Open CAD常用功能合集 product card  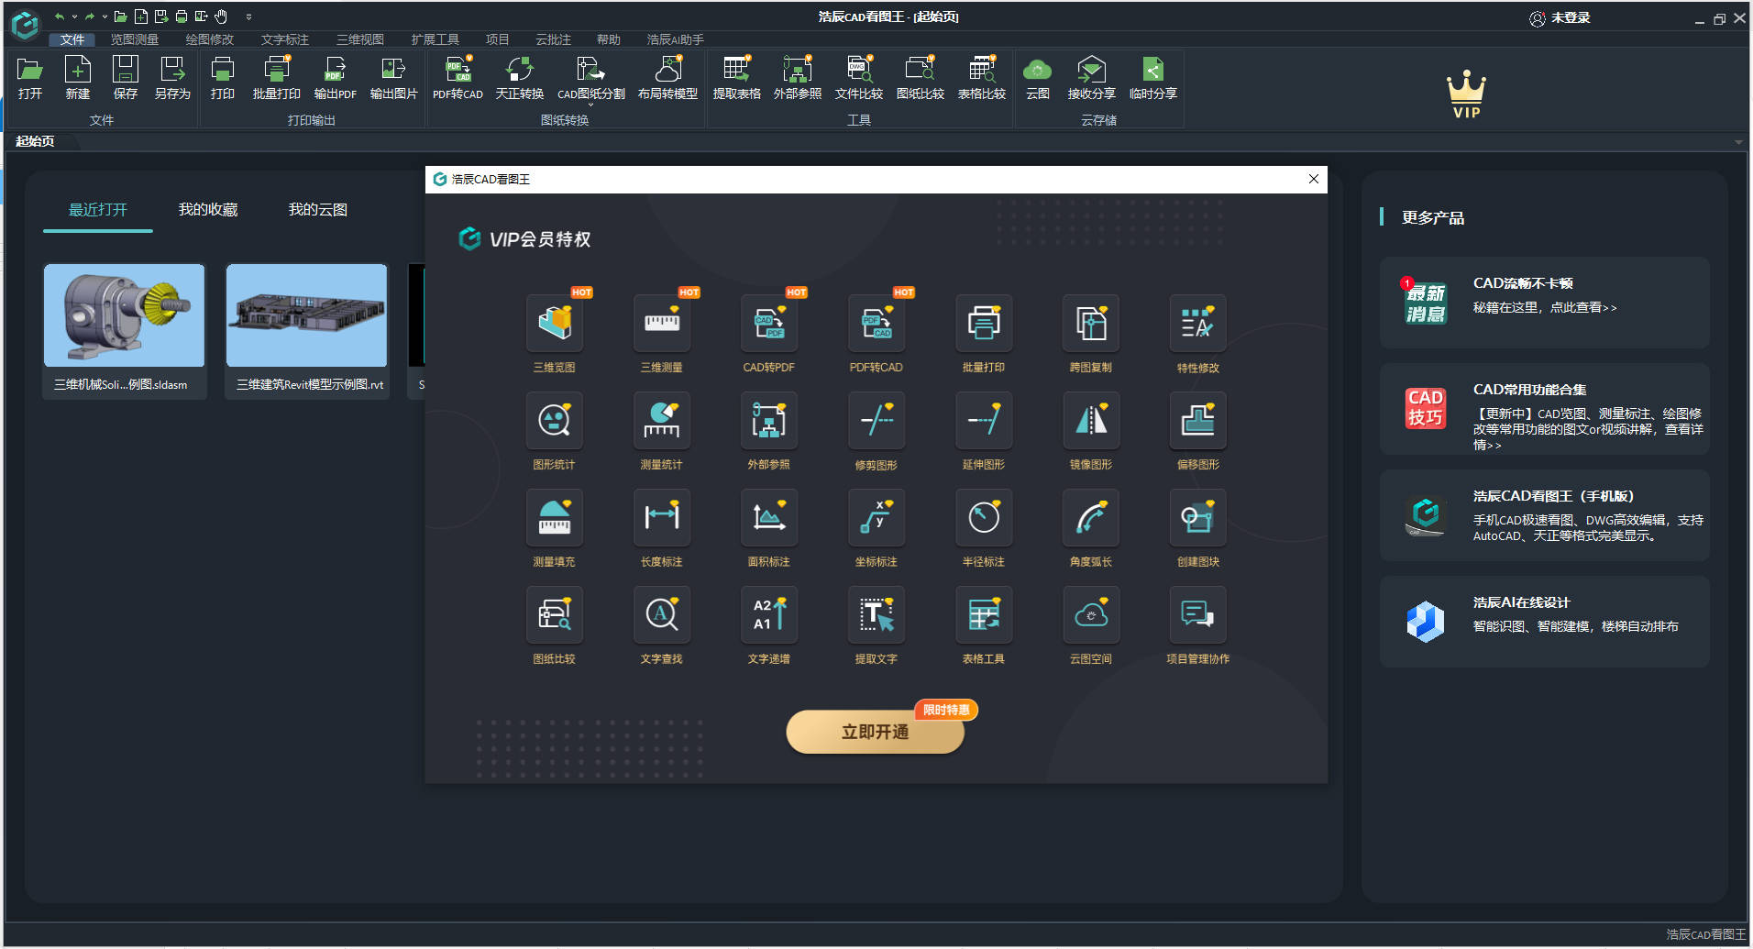pos(1545,409)
